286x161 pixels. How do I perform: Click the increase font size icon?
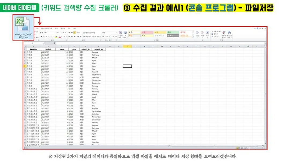pyautogui.click(x=63, y=32)
